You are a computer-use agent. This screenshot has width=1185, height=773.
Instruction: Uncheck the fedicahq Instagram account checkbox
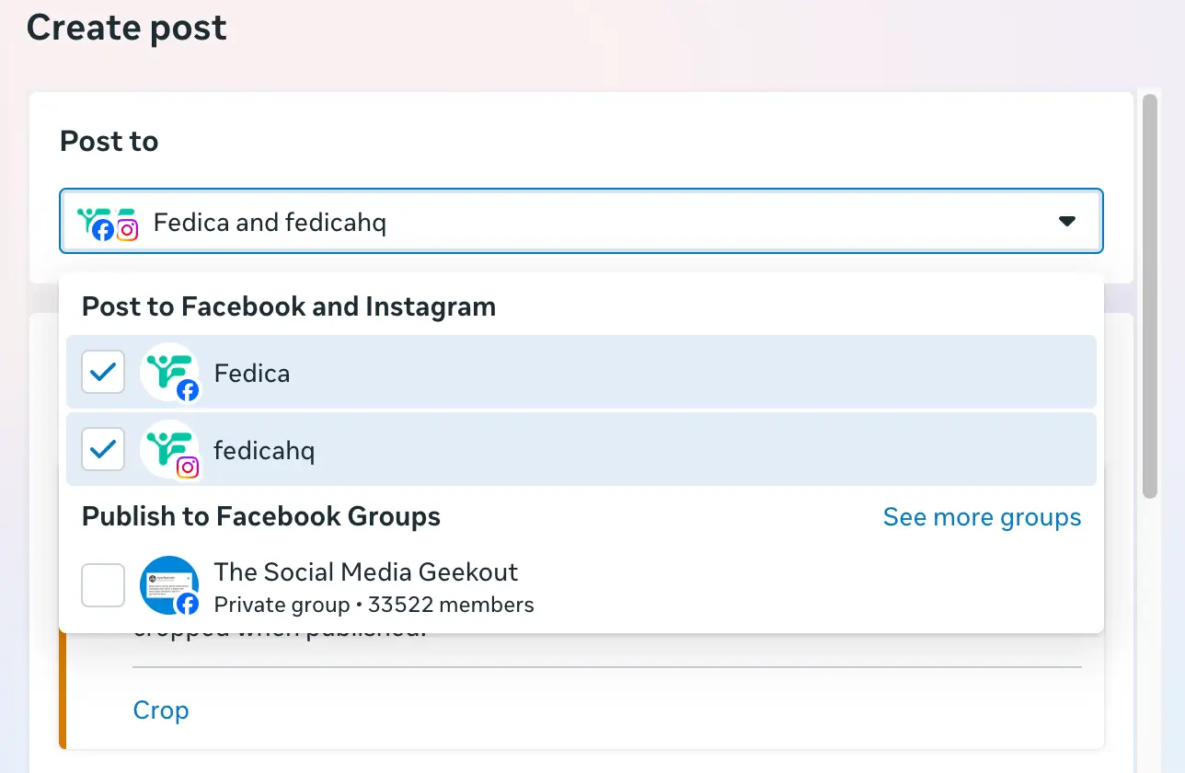103,449
